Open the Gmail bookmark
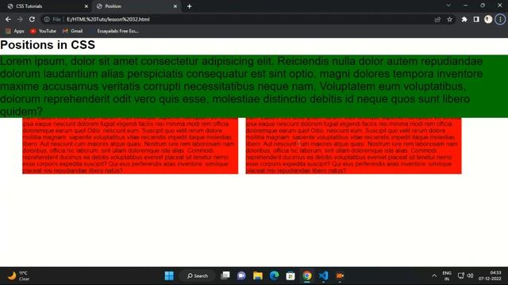The height and width of the screenshot is (285, 508). [x=72, y=31]
